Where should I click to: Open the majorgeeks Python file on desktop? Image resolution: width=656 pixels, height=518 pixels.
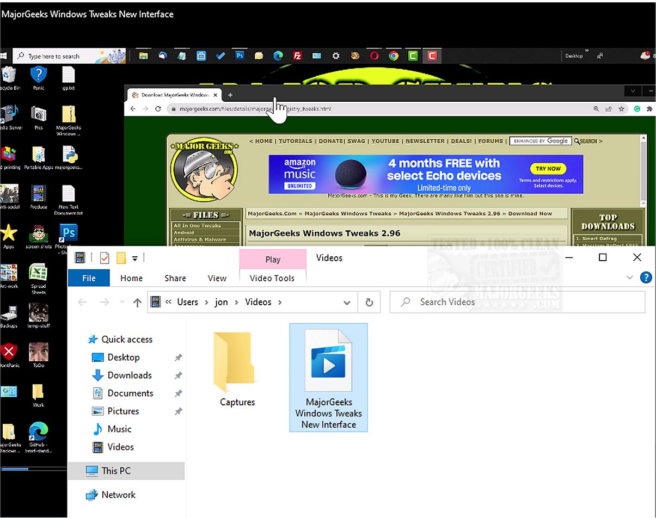point(69,158)
